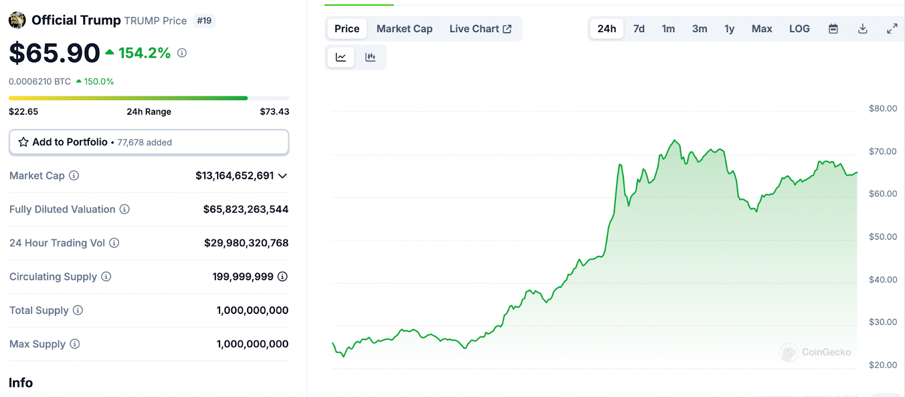The width and height of the screenshot is (905, 397).
Task: Select the 7d time range
Action: (639, 29)
